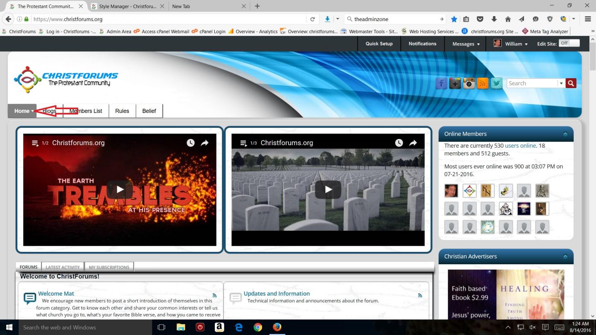Click the Pocket icon in the toolbar
This screenshot has height=335, width=596.
click(480, 19)
